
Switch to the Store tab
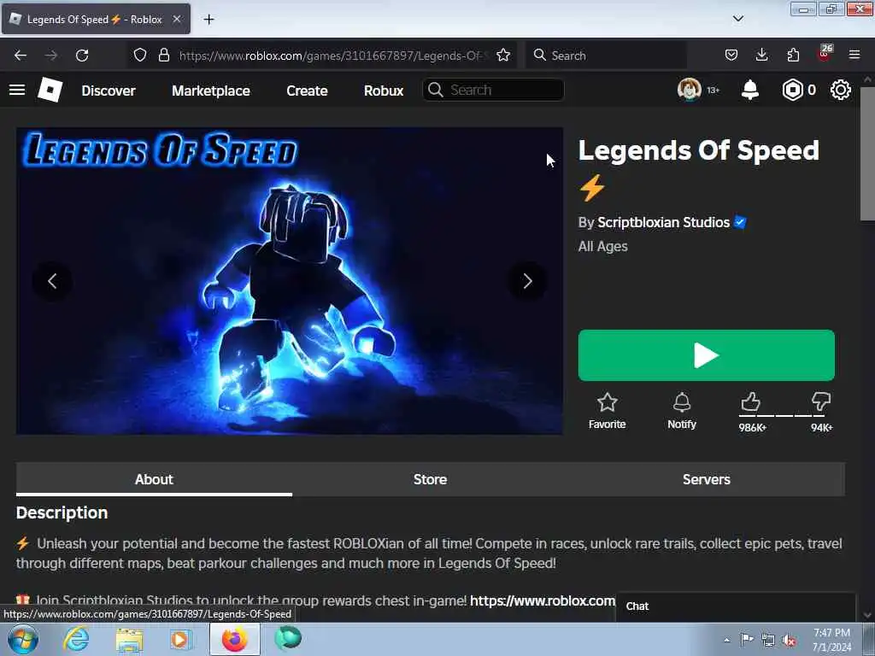click(x=431, y=479)
